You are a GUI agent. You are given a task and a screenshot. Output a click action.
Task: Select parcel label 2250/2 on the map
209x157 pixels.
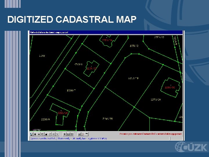(134, 46)
